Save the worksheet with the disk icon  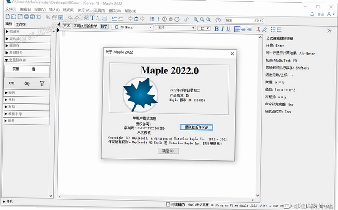pos(20,16)
